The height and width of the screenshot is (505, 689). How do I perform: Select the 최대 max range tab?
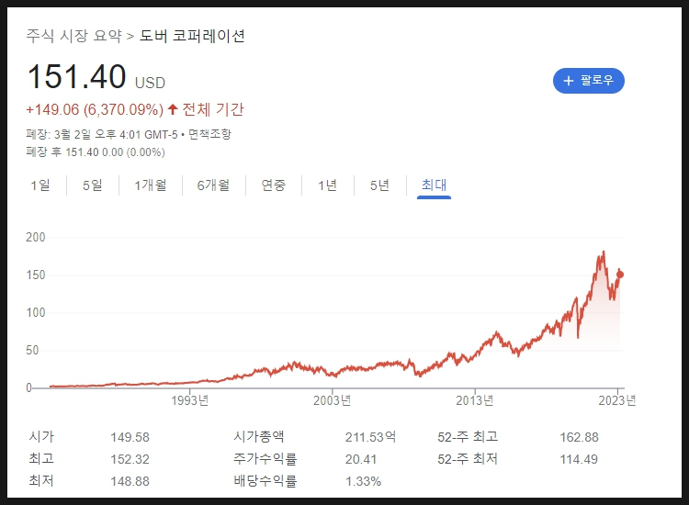[434, 185]
